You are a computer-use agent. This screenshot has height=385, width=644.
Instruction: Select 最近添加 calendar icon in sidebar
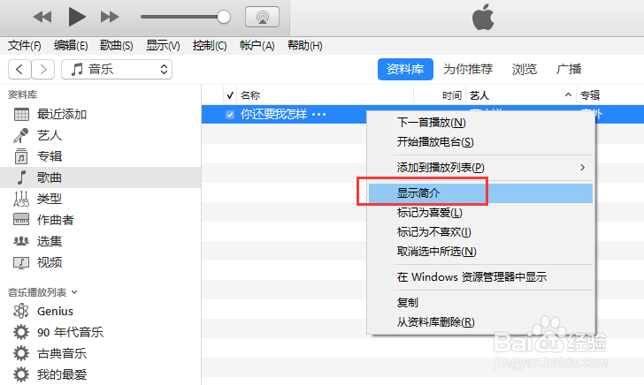[x=21, y=115]
